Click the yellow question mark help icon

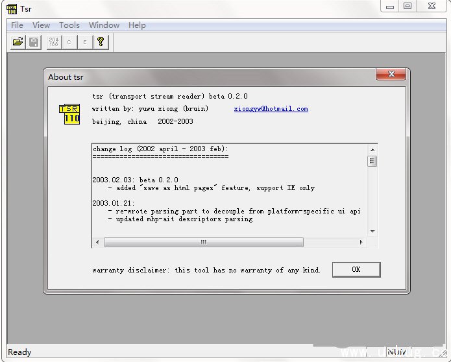101,42
